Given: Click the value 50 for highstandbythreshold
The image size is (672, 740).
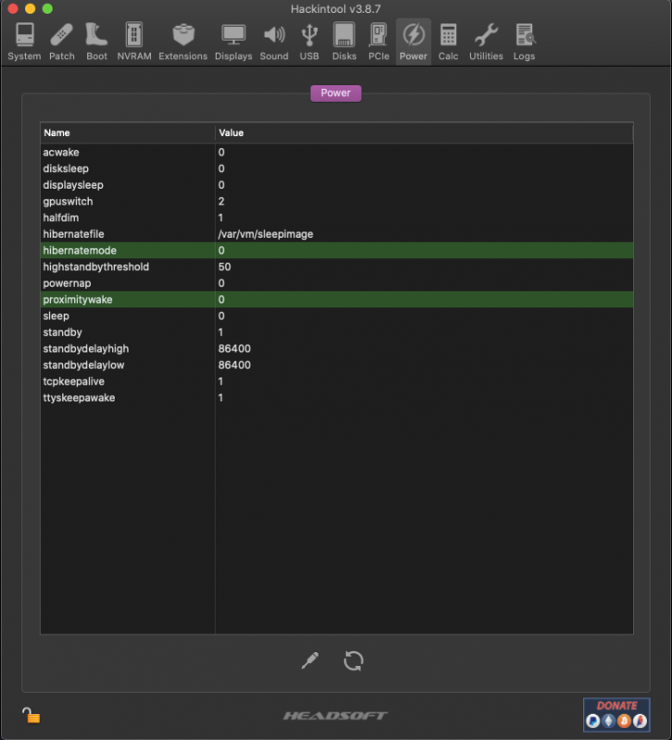Looking at the screenshot, I should (x=224, y=266).
